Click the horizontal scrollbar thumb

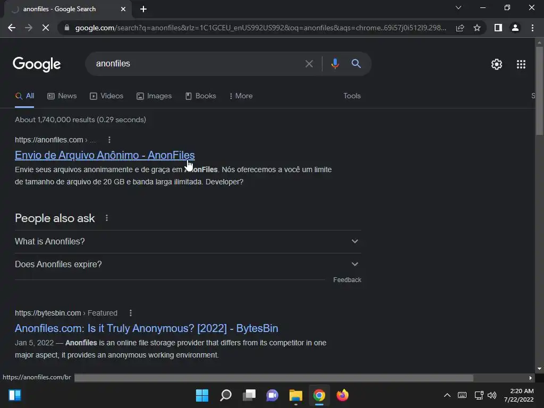point(274,378)
